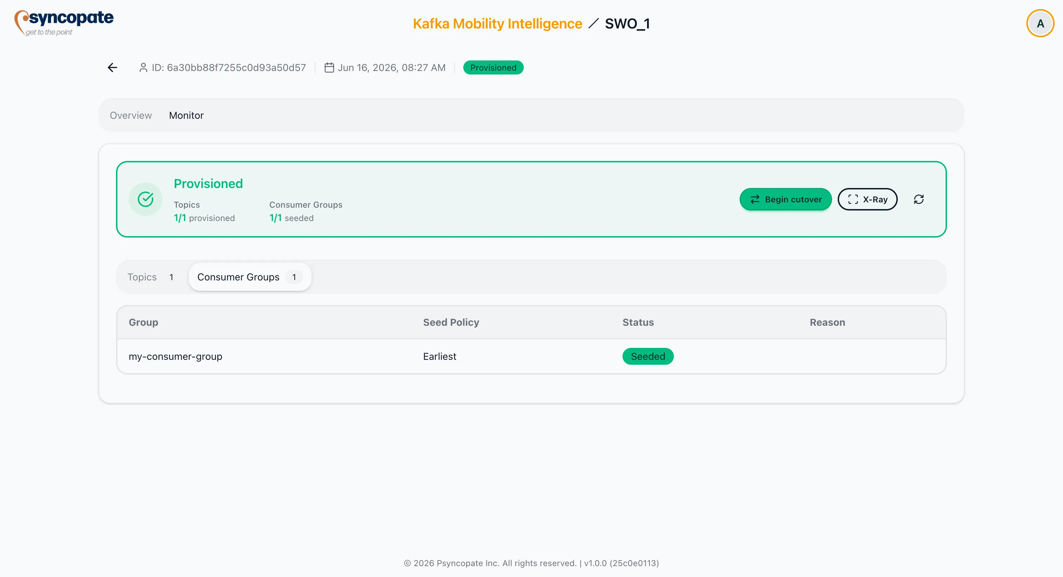Click the Provisioned status badge in header
The image size is (1063, 577).
(493, 67)
